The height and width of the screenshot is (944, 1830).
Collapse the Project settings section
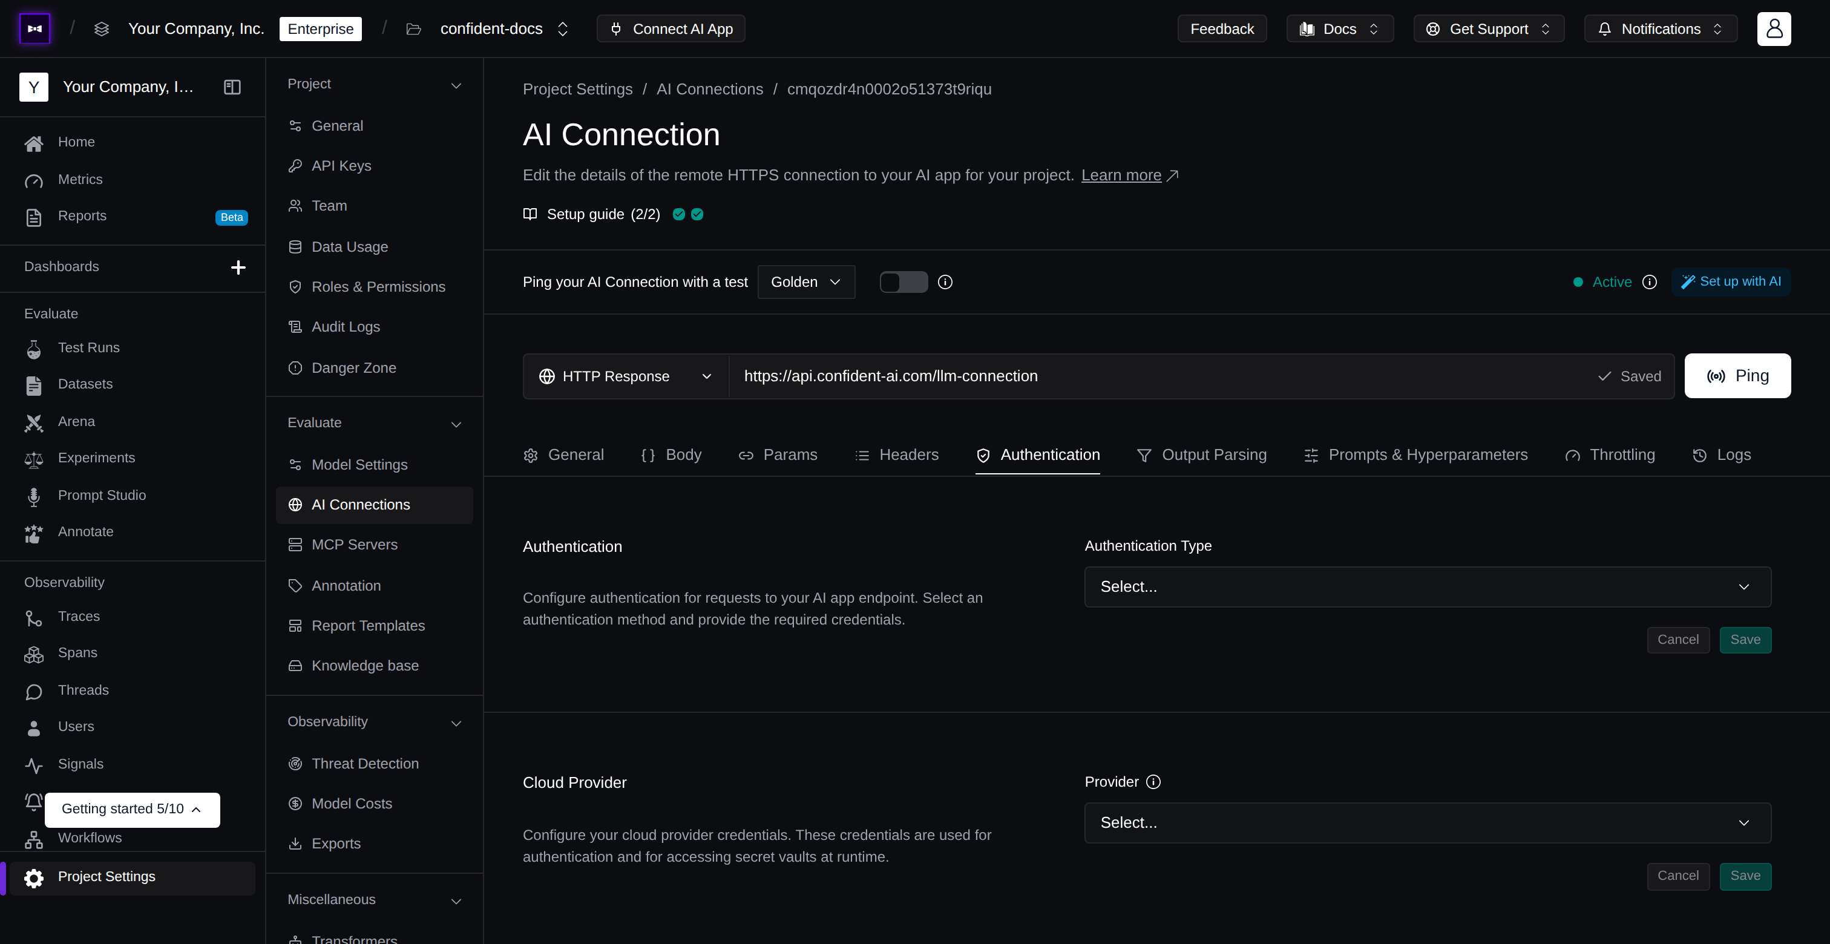456,85
